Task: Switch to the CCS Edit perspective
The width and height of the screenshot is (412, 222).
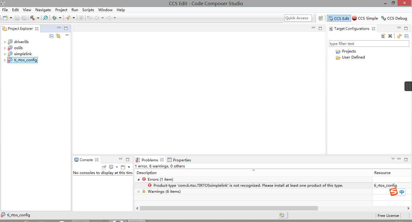Action: click(x=339, y=18)
